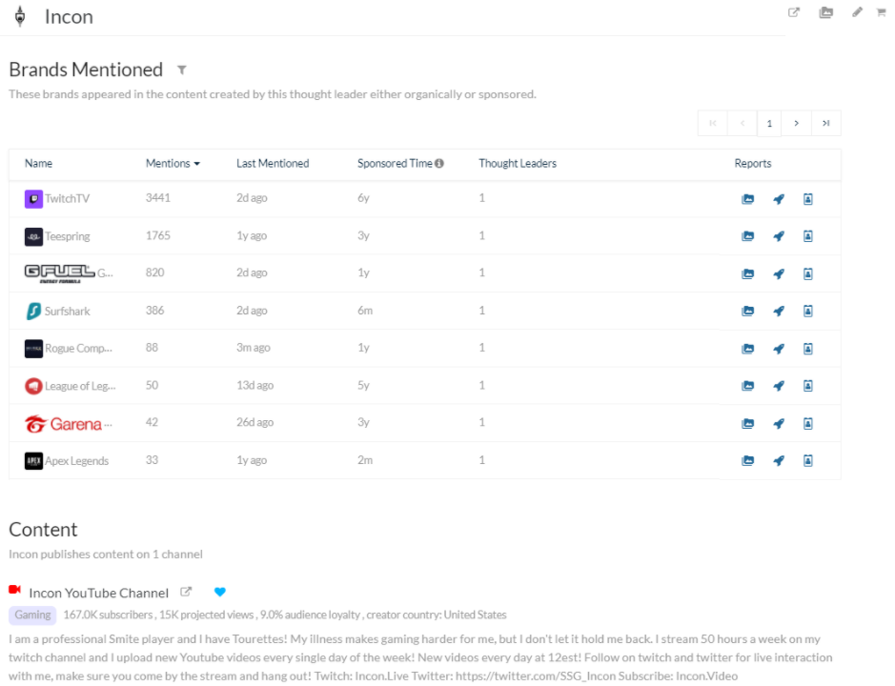This screenshot has height=686, width=895.
Task: Open the Garena brand link
Action: point(69,423)
